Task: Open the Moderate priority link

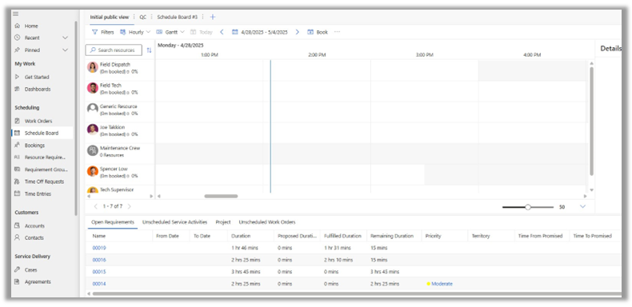Action: (x=442, y=284)
